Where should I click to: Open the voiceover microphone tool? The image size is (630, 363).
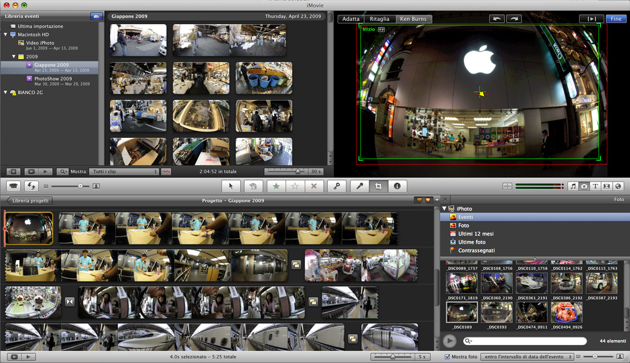coord(360,186)
